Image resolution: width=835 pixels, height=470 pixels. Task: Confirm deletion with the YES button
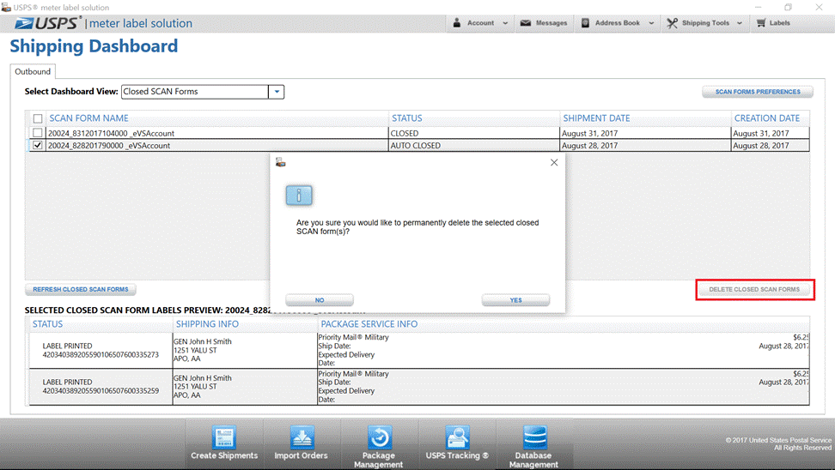[515, 300]
